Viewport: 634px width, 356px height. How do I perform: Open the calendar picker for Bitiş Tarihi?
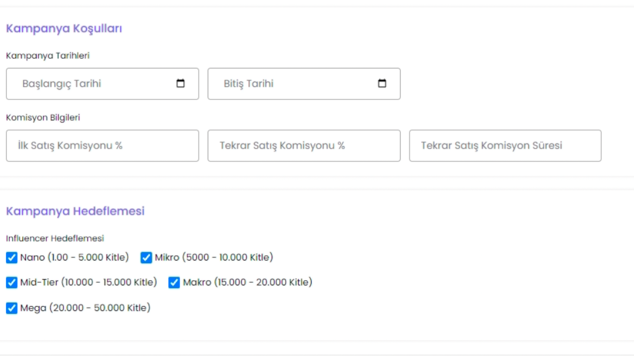click(x=382, y=83)
